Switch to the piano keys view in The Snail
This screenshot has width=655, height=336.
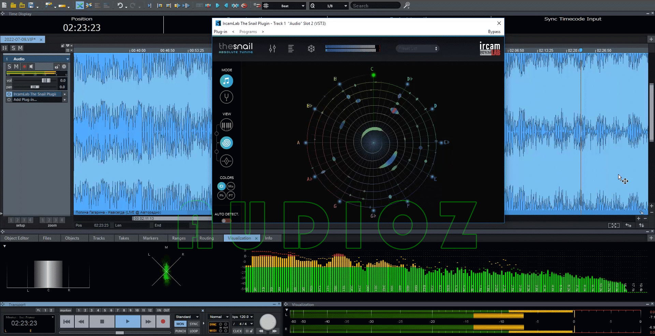pos(226,125)
